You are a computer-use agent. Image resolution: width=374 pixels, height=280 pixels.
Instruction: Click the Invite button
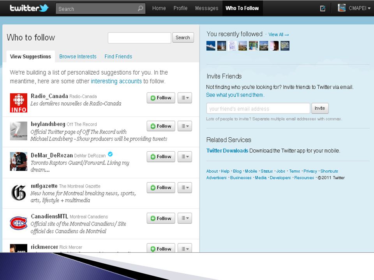[320, 108]
